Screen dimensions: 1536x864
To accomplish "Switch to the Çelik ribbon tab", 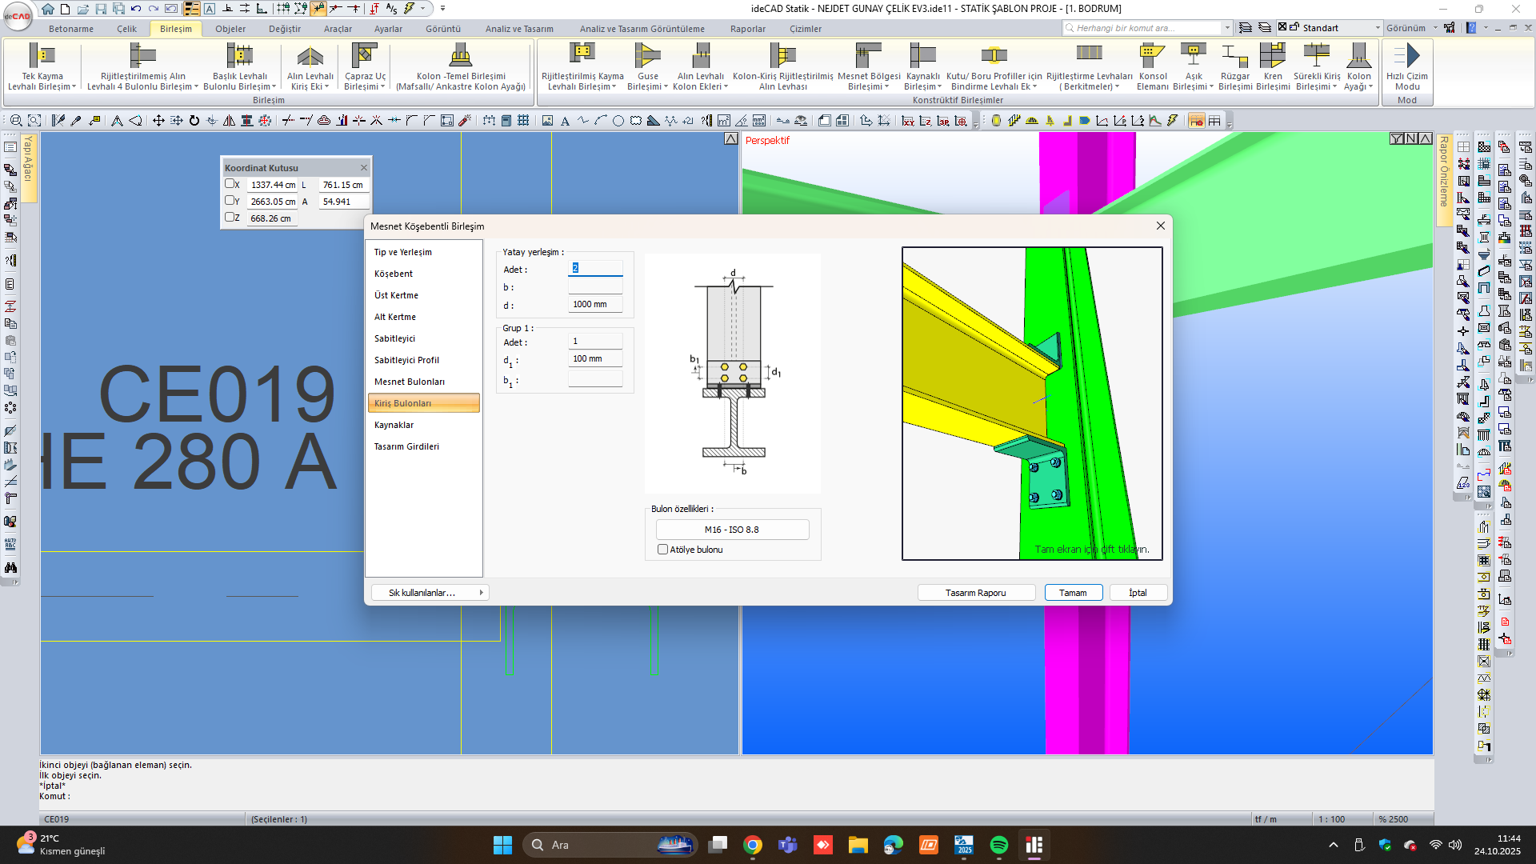I will 126,29.
